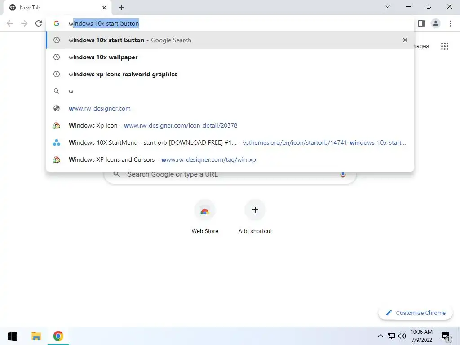
Task: Show hidden system tray icons
Action: pyautogui.click(x=380, y=336)
